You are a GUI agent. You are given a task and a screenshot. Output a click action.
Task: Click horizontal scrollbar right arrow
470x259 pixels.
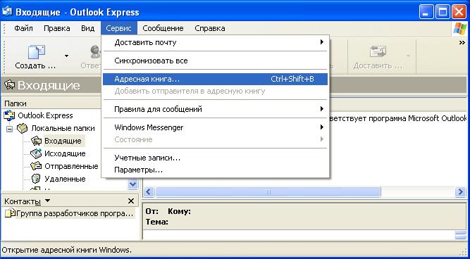pos(460,192)
